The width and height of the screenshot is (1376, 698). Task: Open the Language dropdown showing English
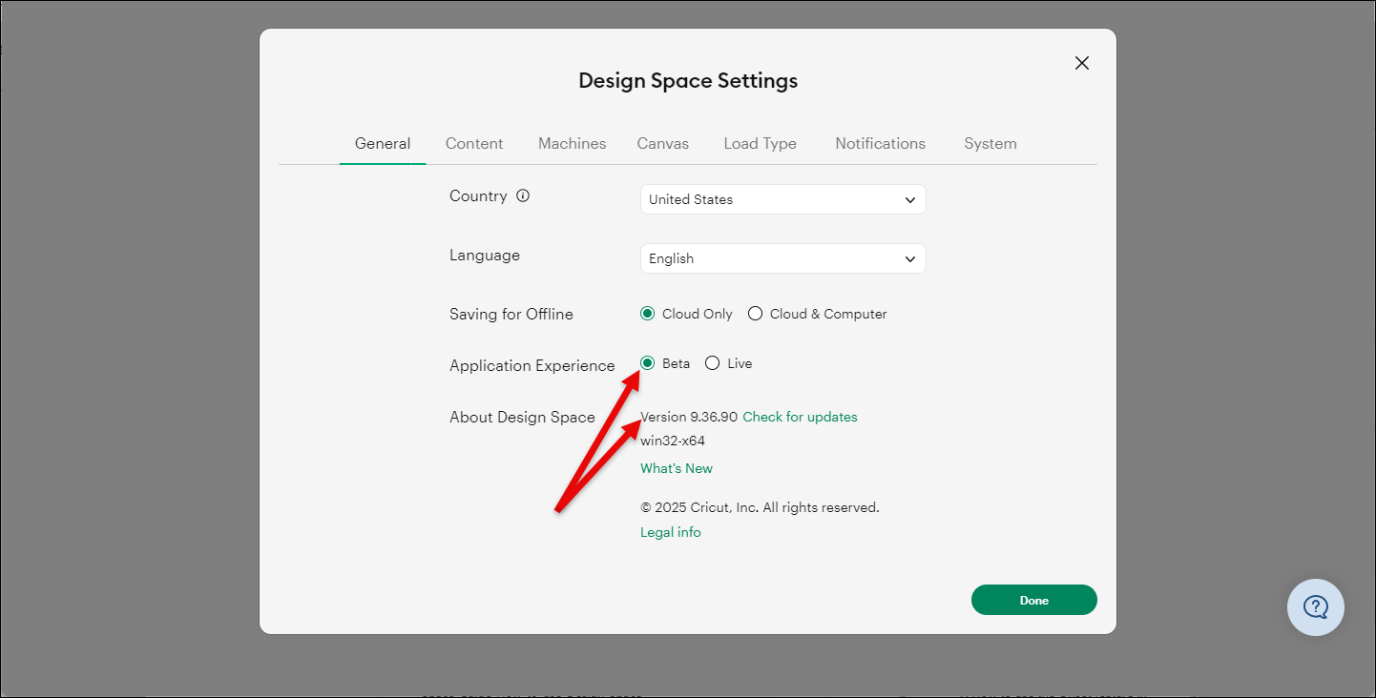point(782,258)
